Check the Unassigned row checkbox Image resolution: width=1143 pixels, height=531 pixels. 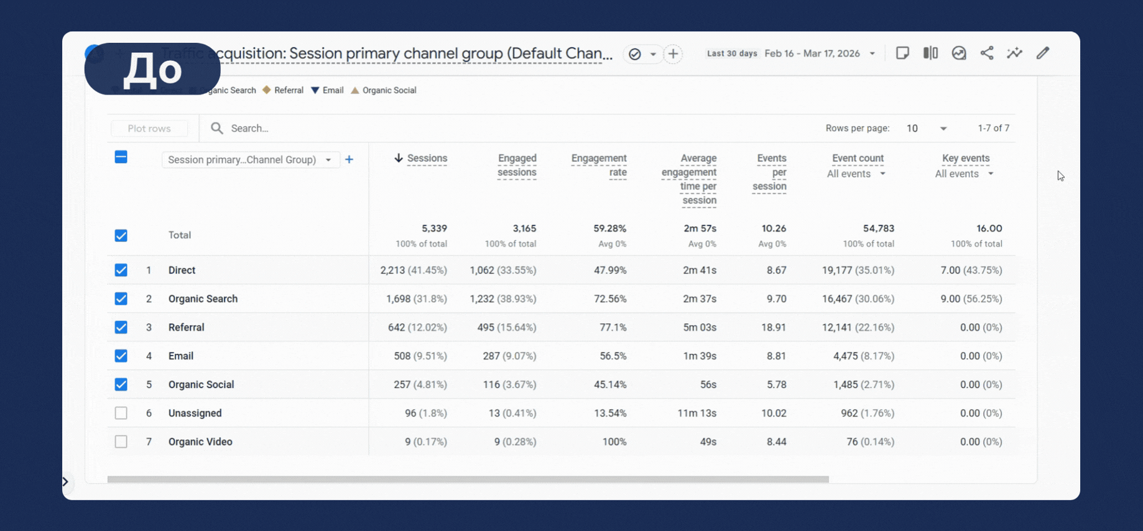(x=121, y=413)
